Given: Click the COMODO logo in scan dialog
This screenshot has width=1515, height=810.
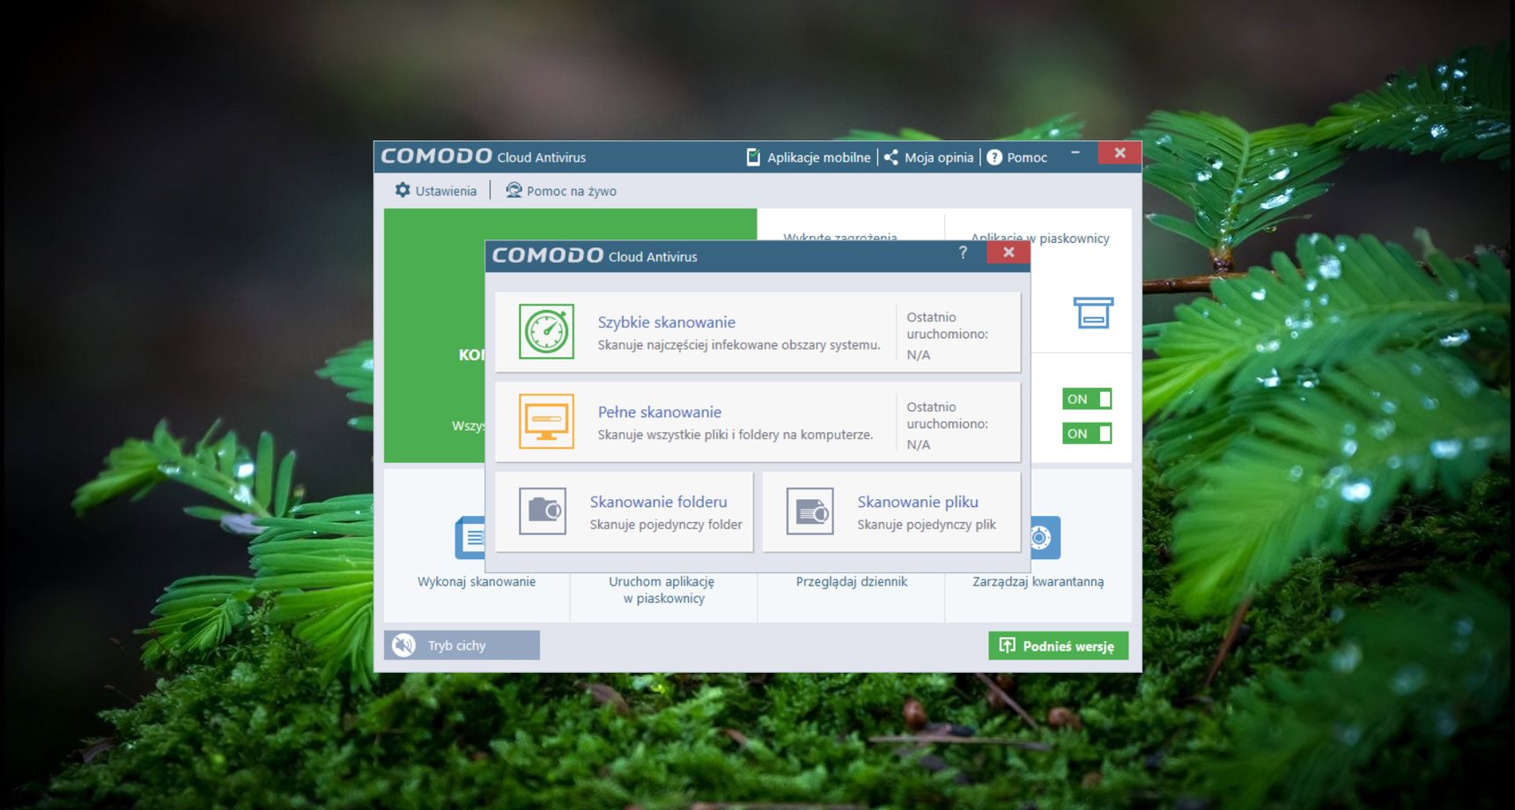Looking at the screenshot, I should click(x=547, y=255).
